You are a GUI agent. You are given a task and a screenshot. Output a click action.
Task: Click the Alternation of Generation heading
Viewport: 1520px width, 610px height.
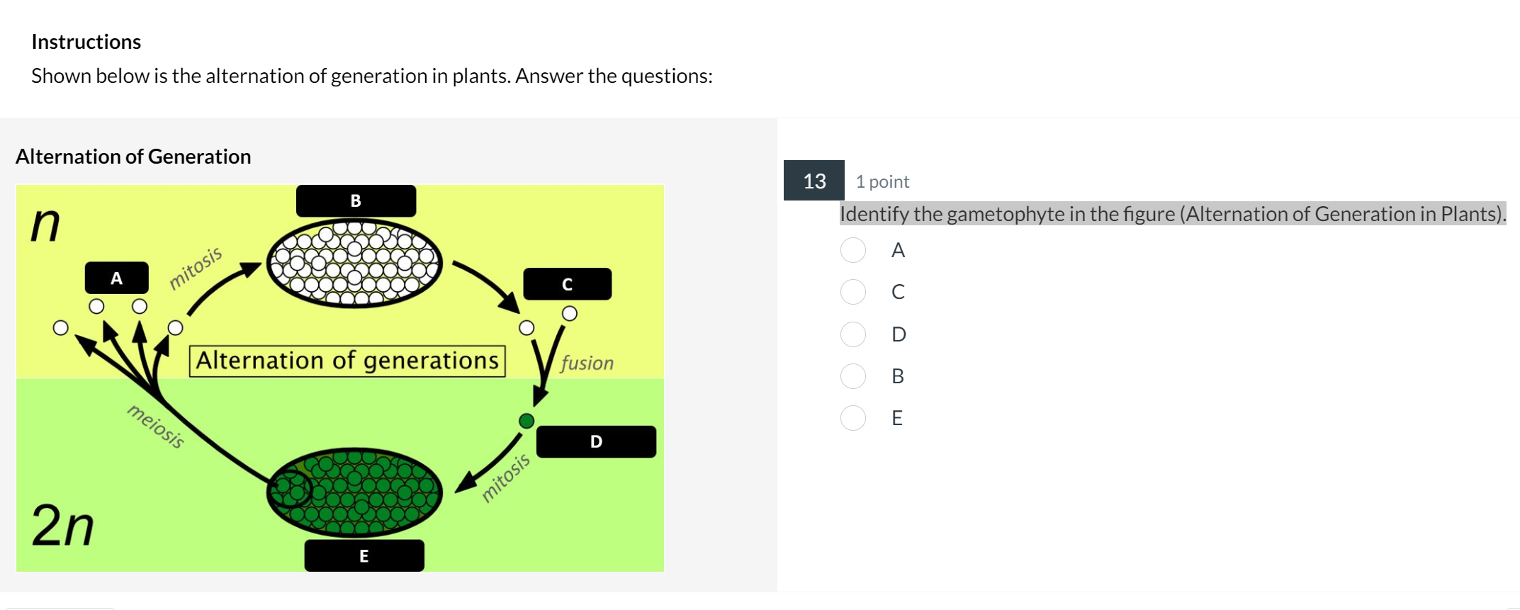click(x=133, y=157)
